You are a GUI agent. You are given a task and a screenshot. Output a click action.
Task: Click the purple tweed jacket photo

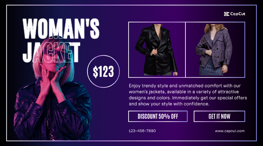(214, 50)
